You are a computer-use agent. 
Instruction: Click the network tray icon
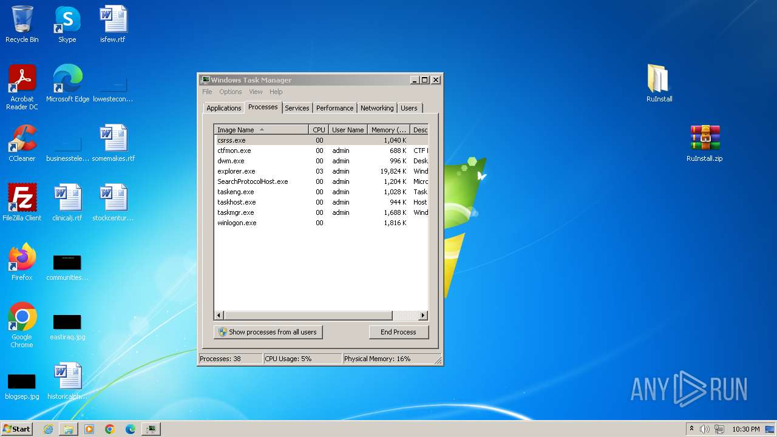[x=719, y=429]
